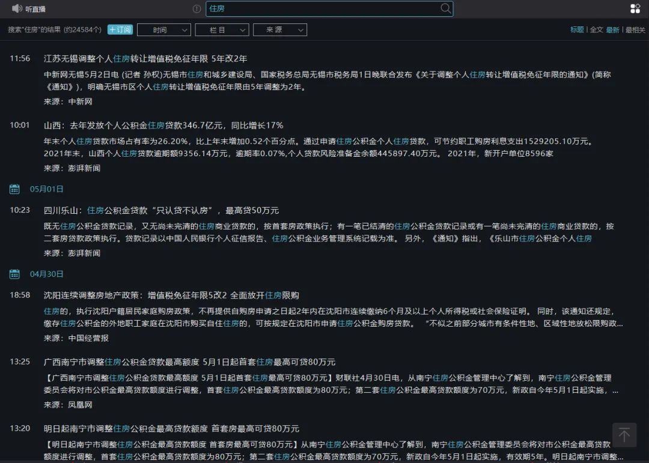This screenshot has width=649, height=463.
Task: Open headline 沈阳连续调整房地产政策
Action: (x=171, y=295)
